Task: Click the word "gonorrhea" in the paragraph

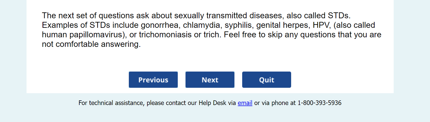Action: coord(159,25)
